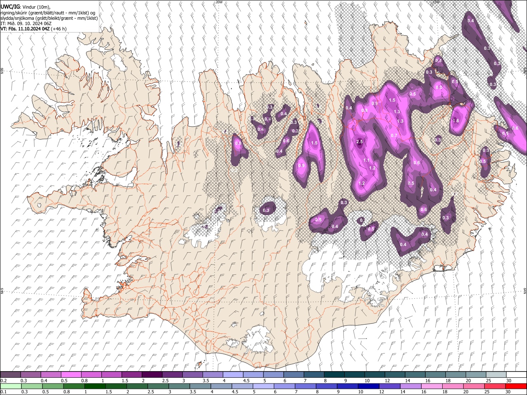Click the 1.6 precipitation value on the map
Viewport: 527px width, 395px height.
(x=456, y=121)
